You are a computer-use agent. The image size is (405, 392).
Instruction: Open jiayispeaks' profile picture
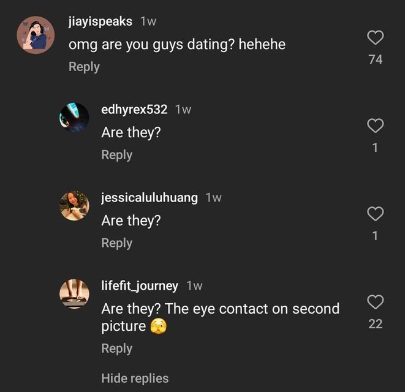tap(36, 34)
